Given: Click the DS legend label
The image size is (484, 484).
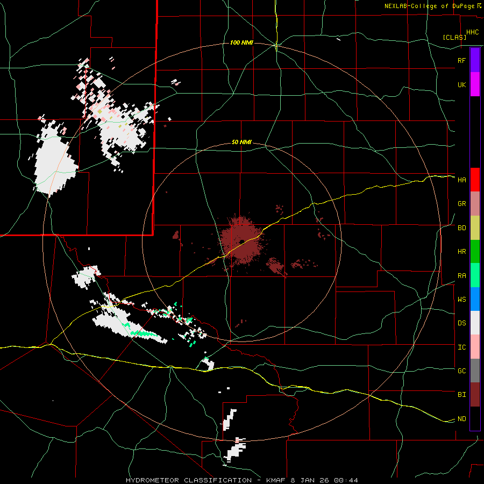Looking at the screenshot, I should pyautogui.click(x=461, y=323).
